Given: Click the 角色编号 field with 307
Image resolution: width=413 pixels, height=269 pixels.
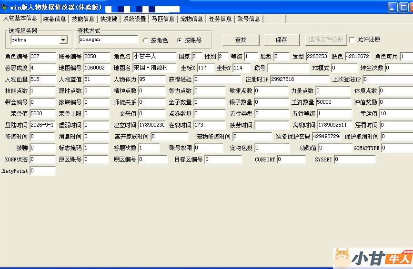Looking at the screenshot, I should tap(43, 56).
